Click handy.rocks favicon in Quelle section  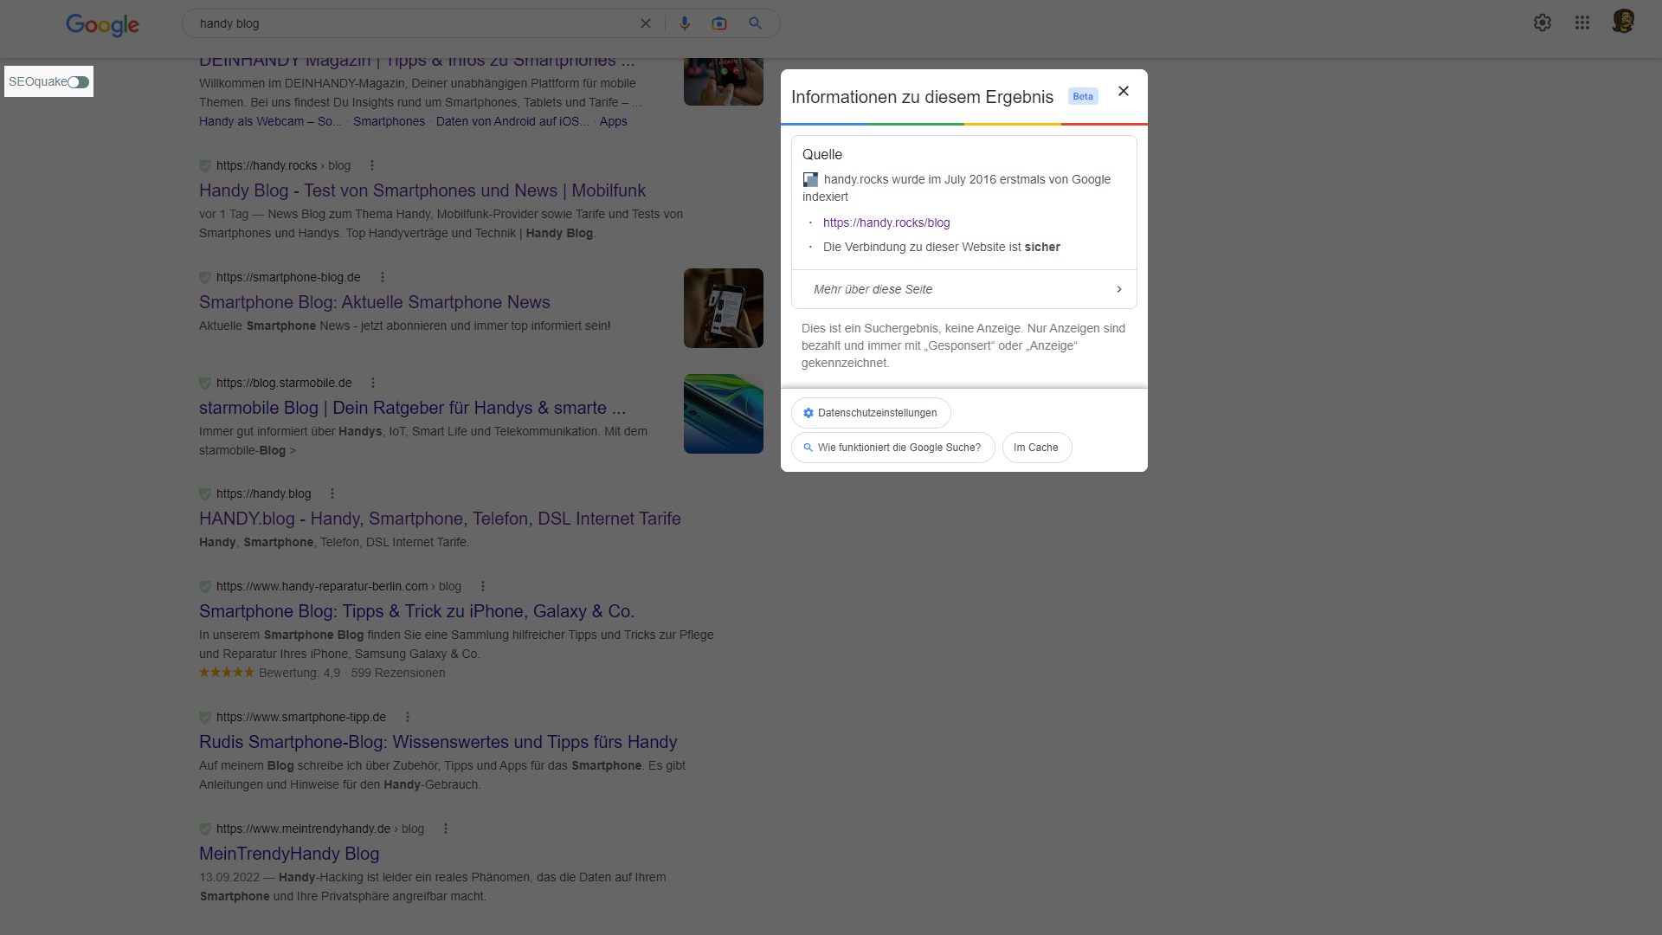[810, 180]
